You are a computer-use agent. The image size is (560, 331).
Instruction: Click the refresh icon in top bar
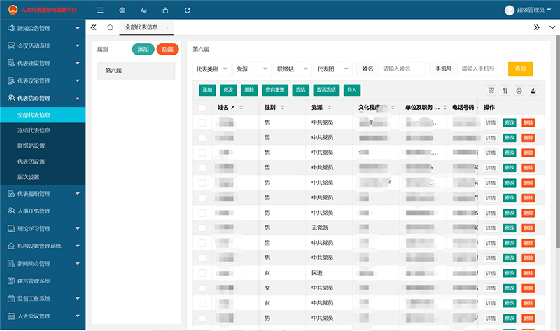click(x=188, y=10)
